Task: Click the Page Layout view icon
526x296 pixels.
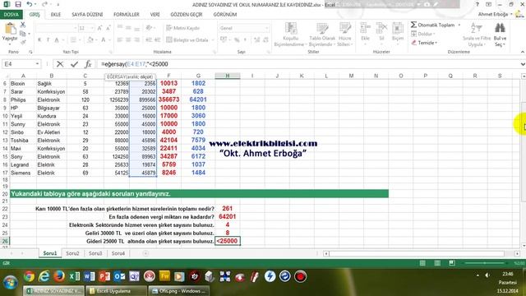Action: coord(437,263)
